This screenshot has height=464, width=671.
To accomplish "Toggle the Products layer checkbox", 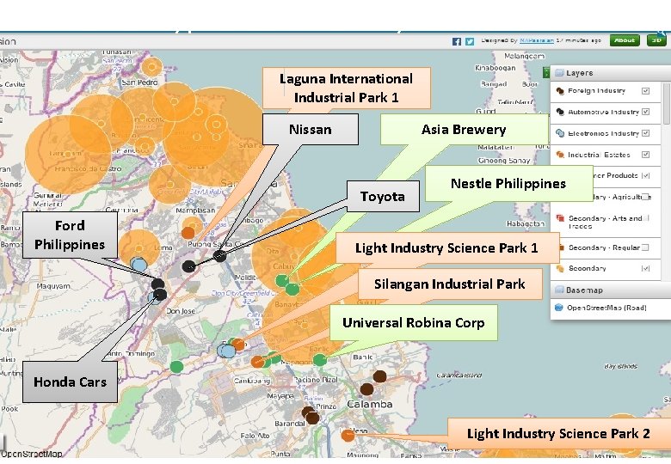I will [x=646, y=175].
